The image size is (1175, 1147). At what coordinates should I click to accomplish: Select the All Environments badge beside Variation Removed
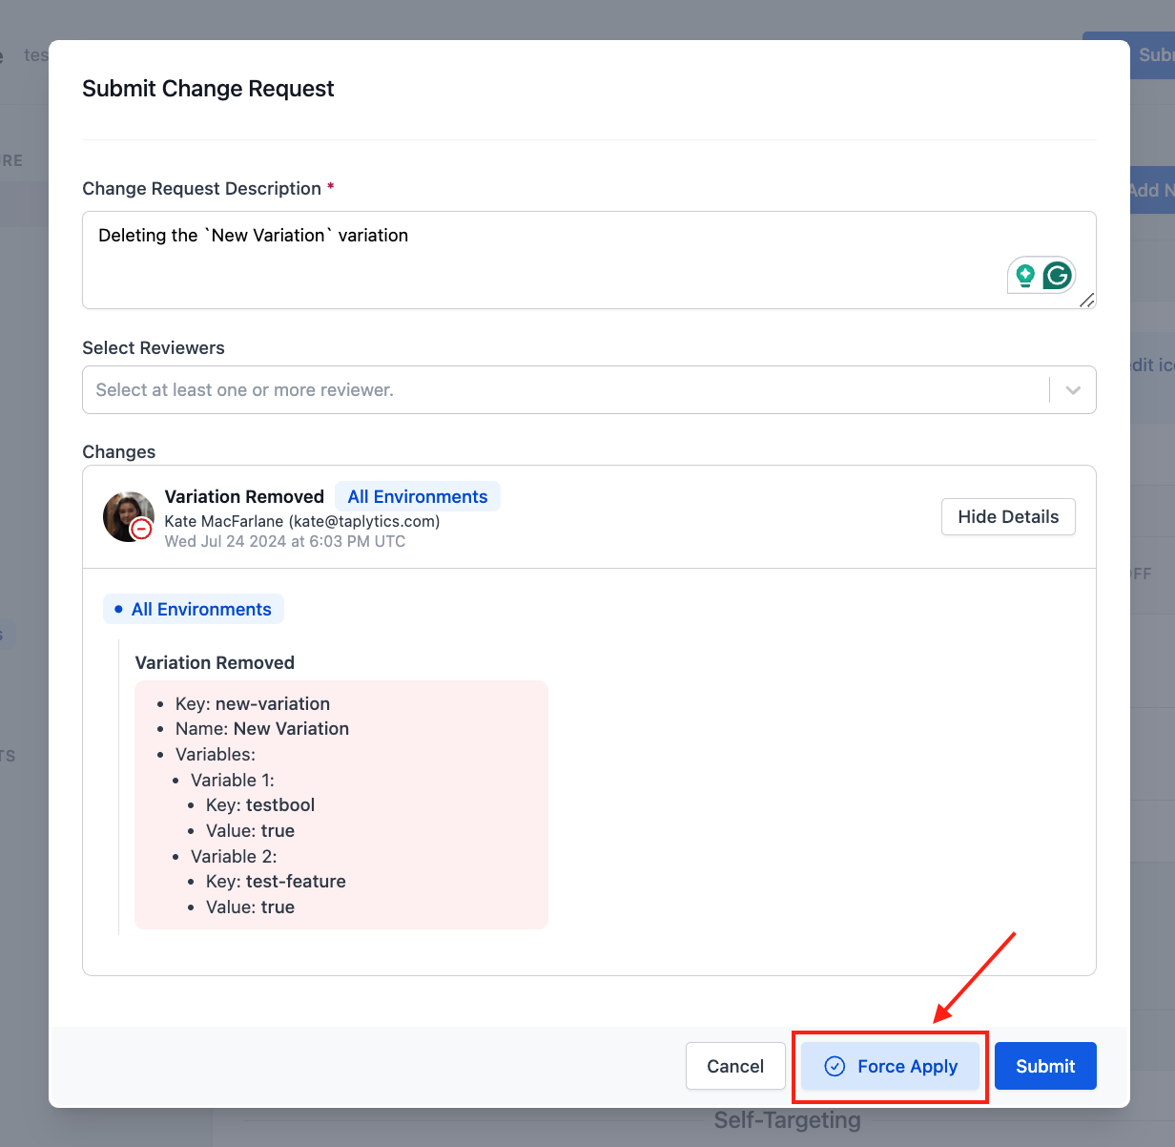[417, 496]
